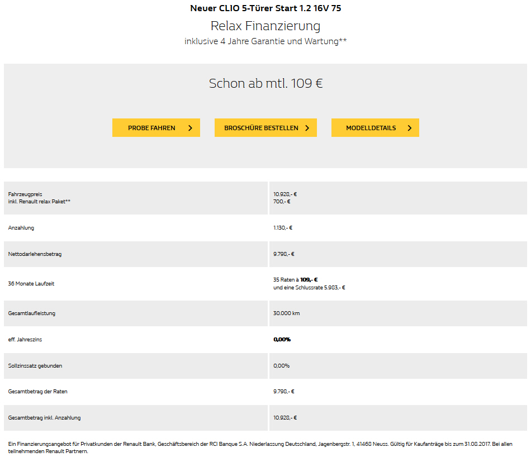Select the '700,- €' relax package value
The image size is (531, 457).
pos(282,202)
